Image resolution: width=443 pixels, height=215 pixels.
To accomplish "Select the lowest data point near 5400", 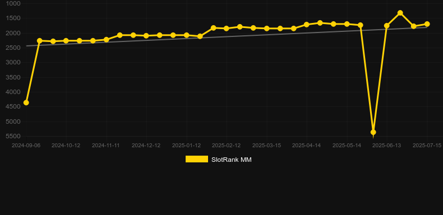I will point(373,132).
